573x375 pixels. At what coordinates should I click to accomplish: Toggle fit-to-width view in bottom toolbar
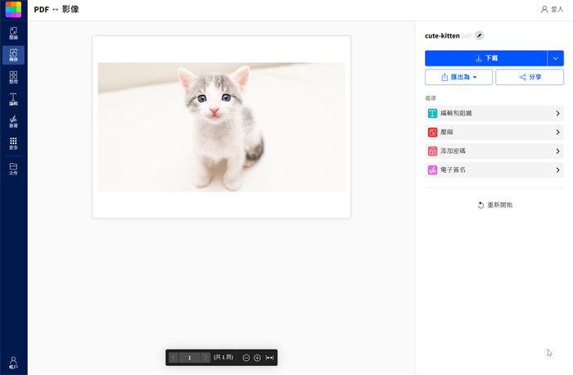click(x=269, y=358)
